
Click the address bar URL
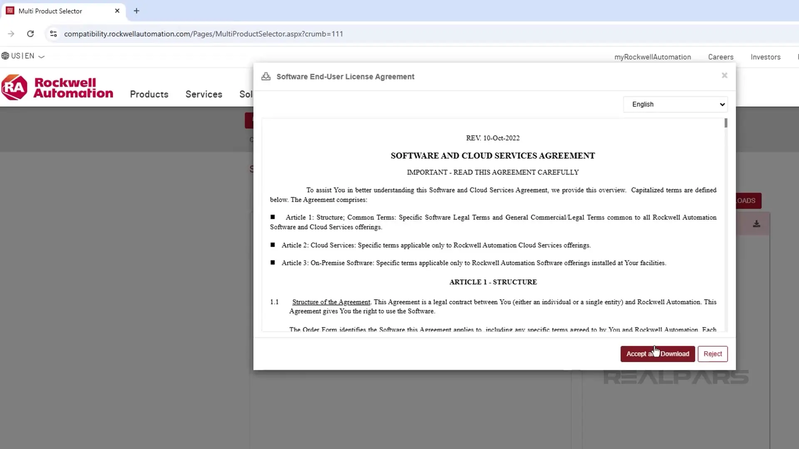[x=203, y=34]
